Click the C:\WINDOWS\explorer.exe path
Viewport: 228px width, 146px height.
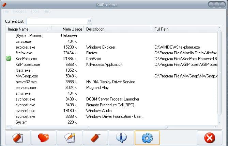pyautogui.click(x=177, y=47)
